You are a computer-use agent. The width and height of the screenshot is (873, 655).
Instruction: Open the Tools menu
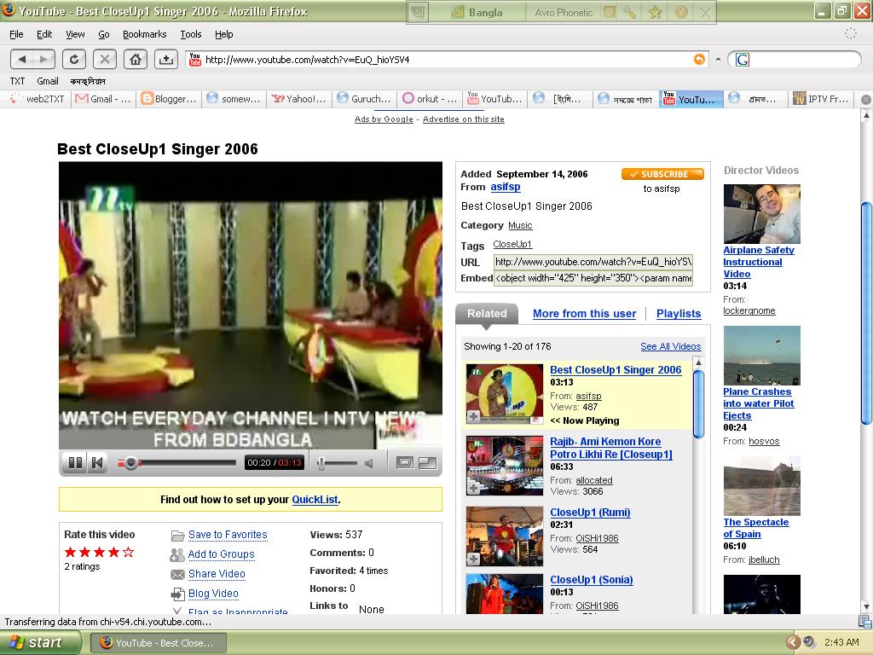(190, 34)
